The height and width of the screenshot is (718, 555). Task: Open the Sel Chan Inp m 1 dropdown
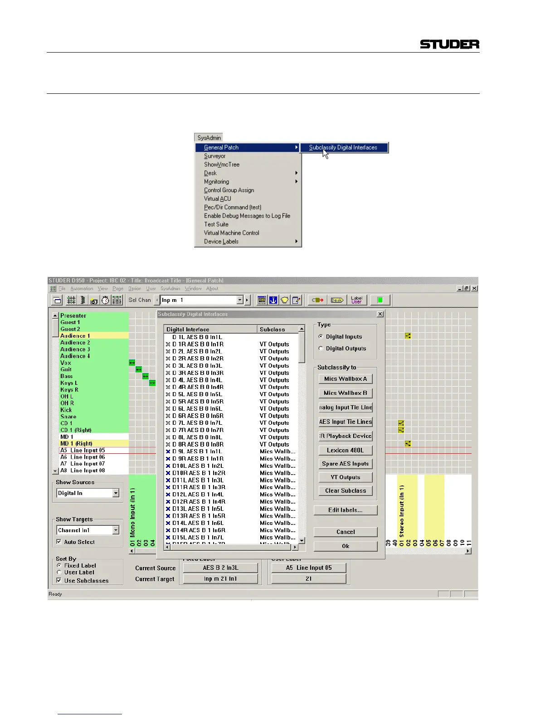coord(240,300)
